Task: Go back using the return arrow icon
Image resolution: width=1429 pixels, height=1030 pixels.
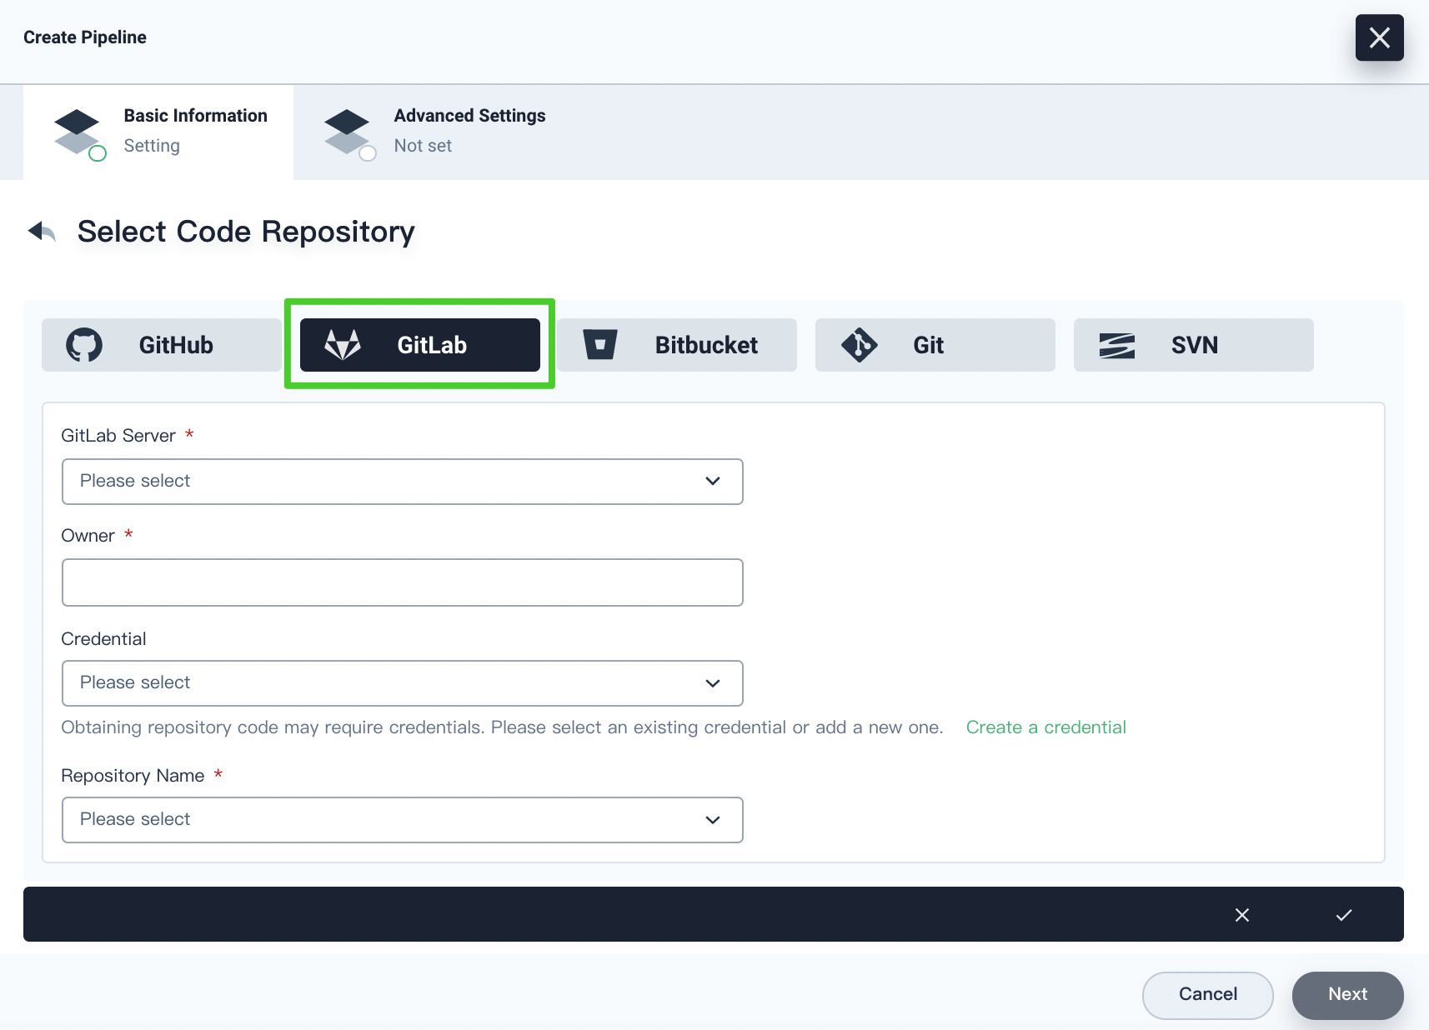Action: click(42, 231)
